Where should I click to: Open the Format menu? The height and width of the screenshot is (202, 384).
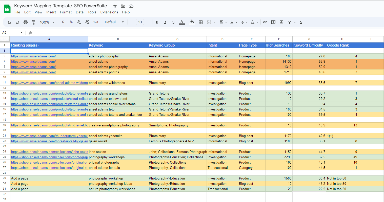coord(66,12)
